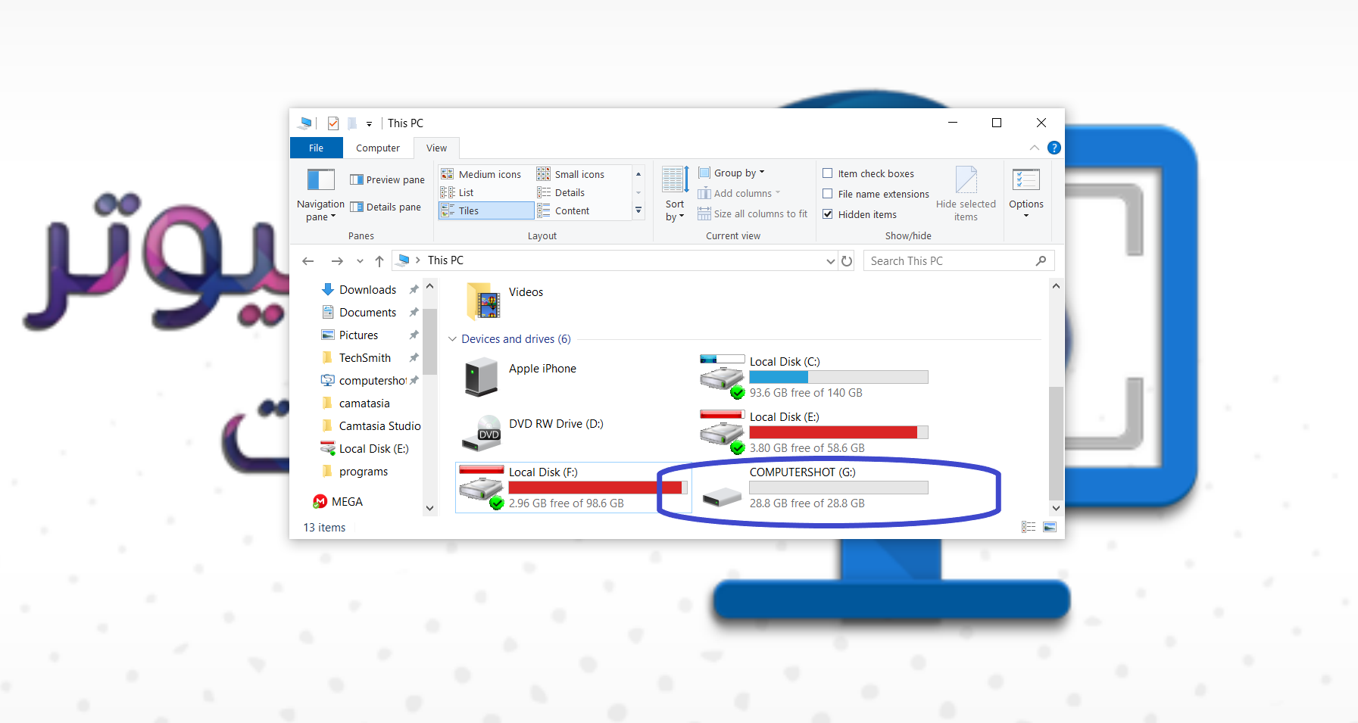Expand layout gallery More arrow

click(638, 210)
